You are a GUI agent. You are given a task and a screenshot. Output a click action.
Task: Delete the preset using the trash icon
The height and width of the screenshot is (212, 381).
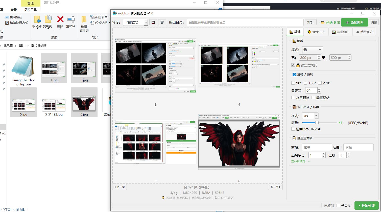click(162, 22)
